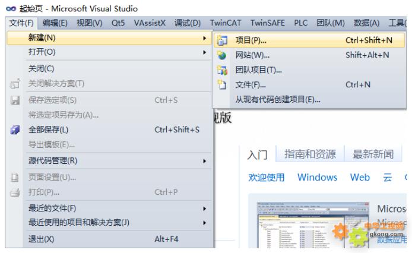Expand the 最近的文件(F) submenu arrow

pyautogui.click(x=204, y=209)
